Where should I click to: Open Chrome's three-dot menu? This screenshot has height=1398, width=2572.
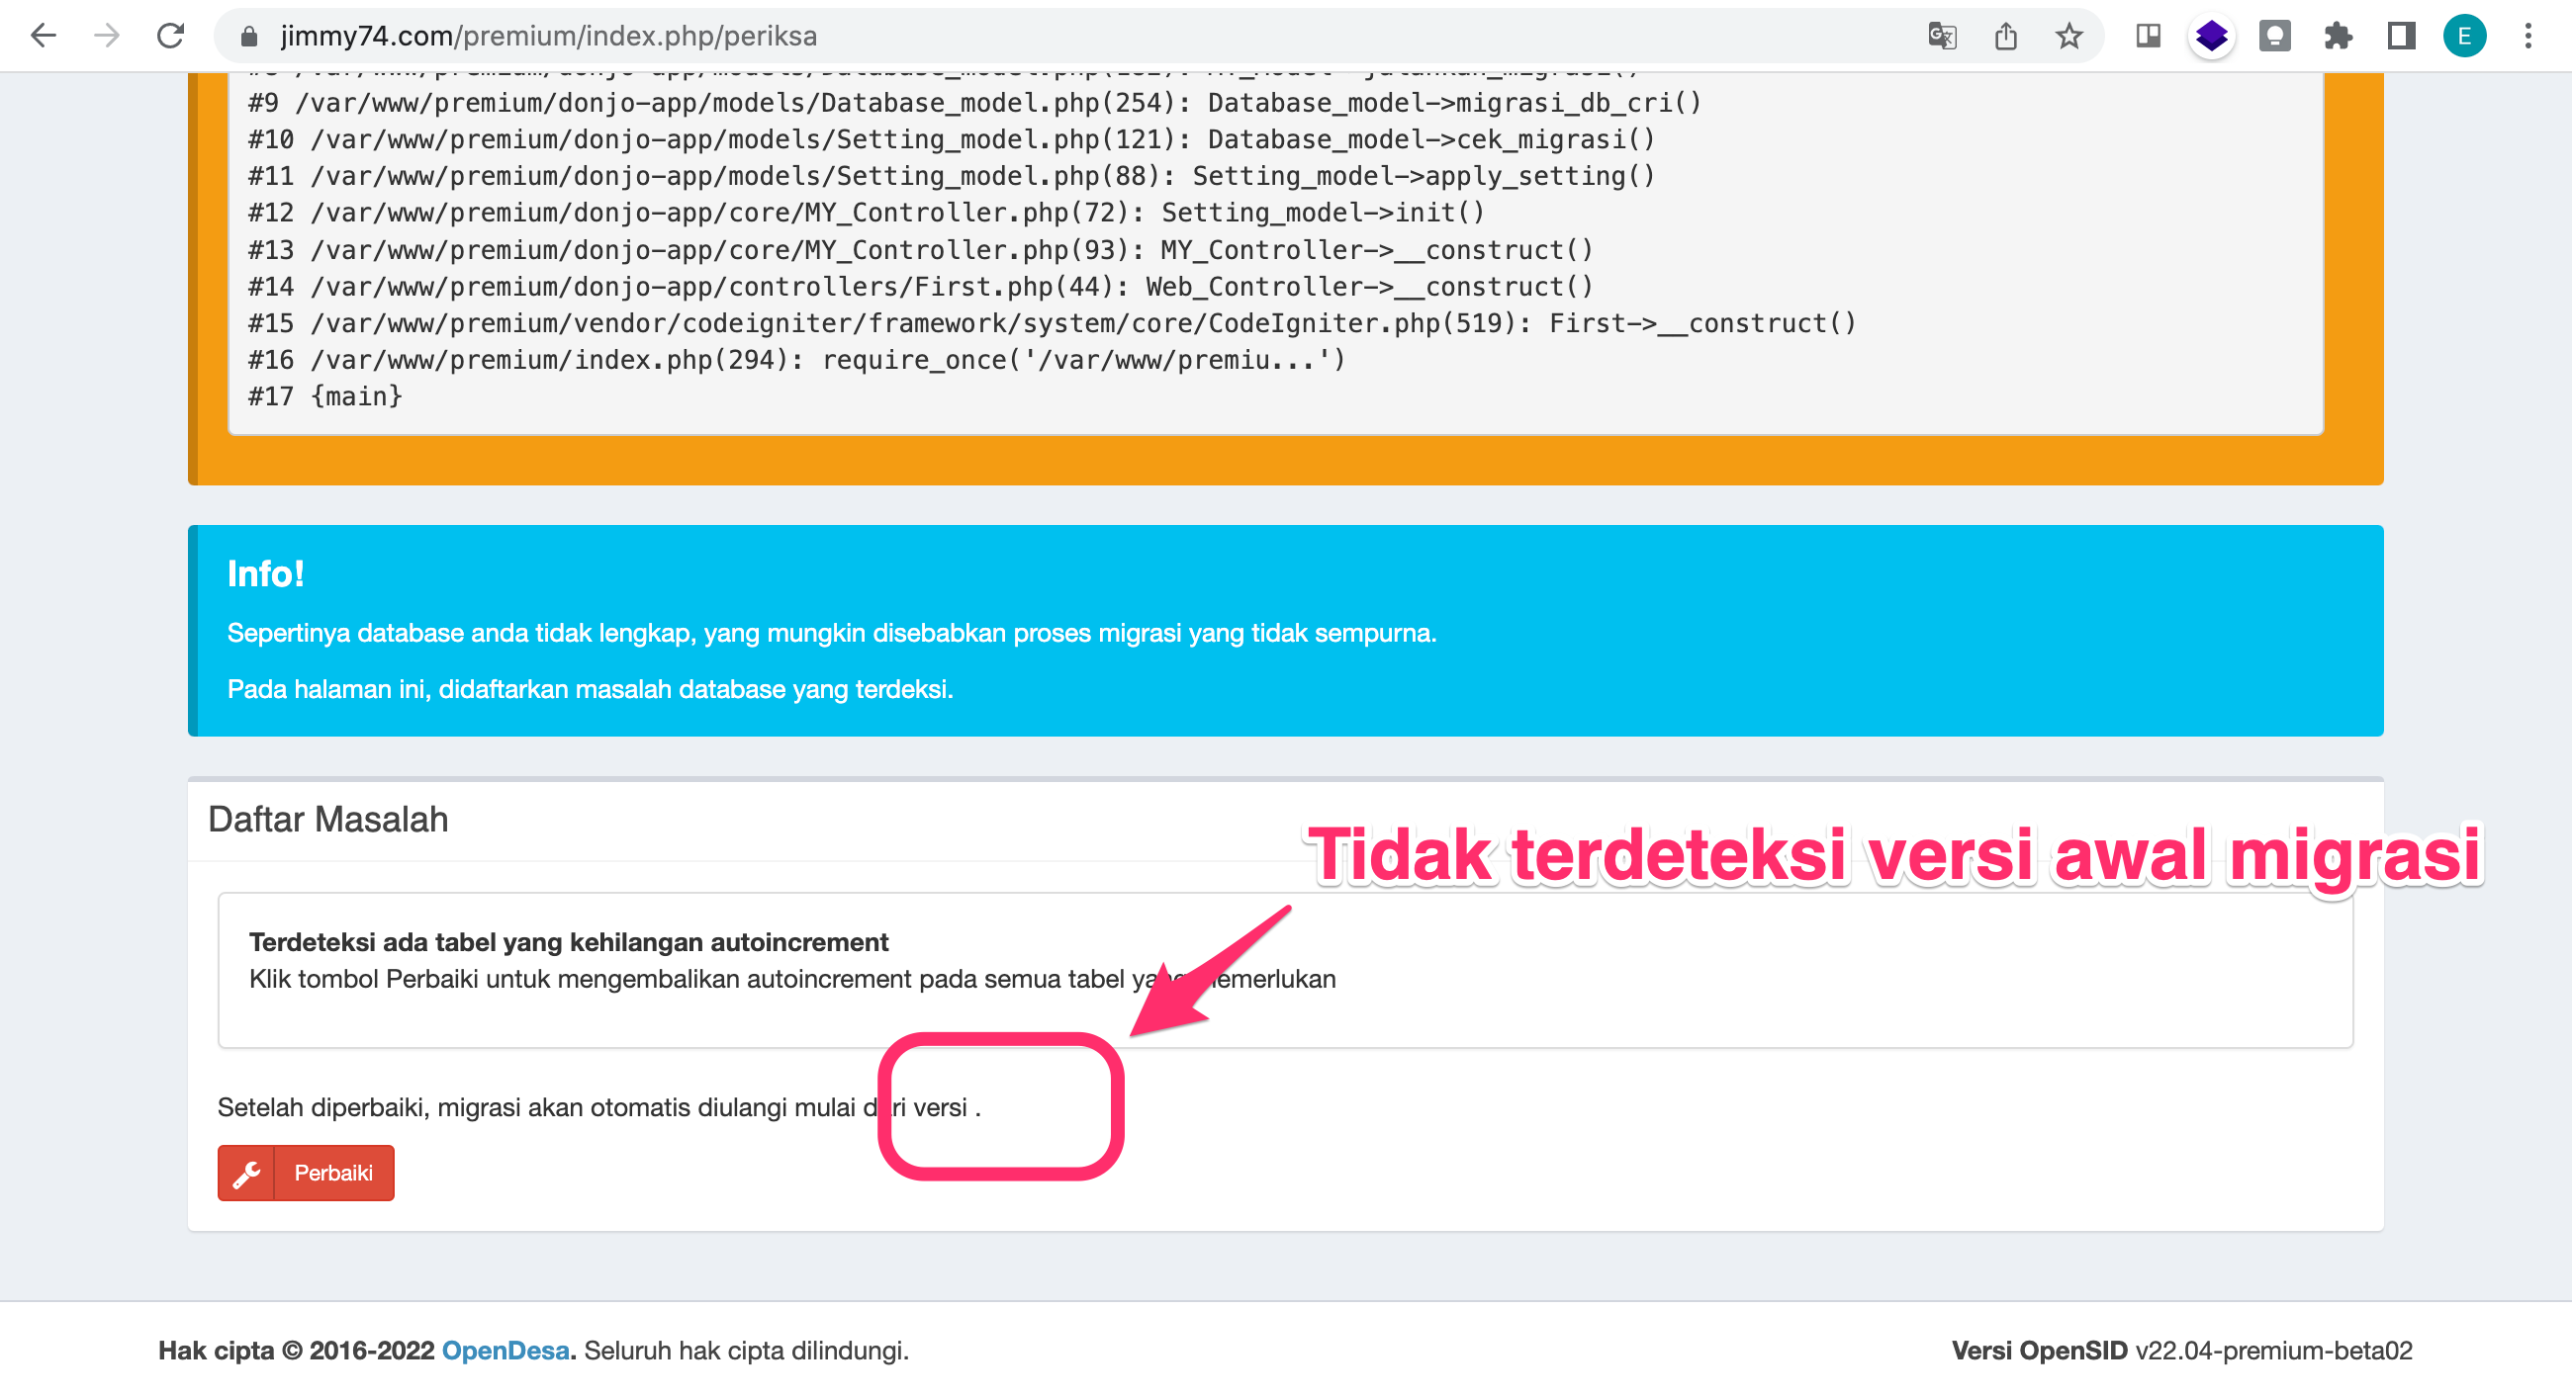pos(2528,36)
